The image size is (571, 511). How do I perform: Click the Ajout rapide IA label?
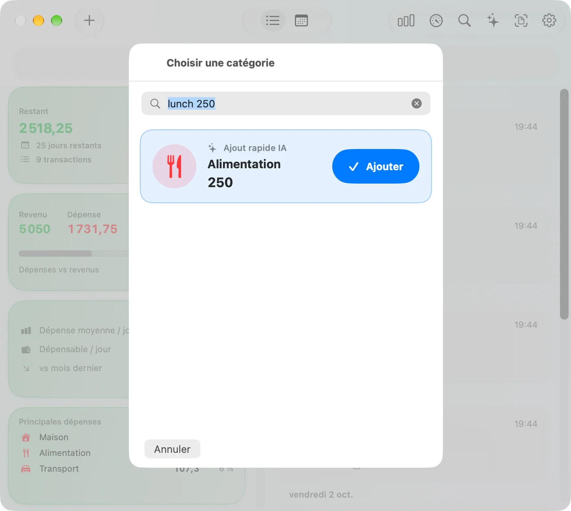[255, 148]
